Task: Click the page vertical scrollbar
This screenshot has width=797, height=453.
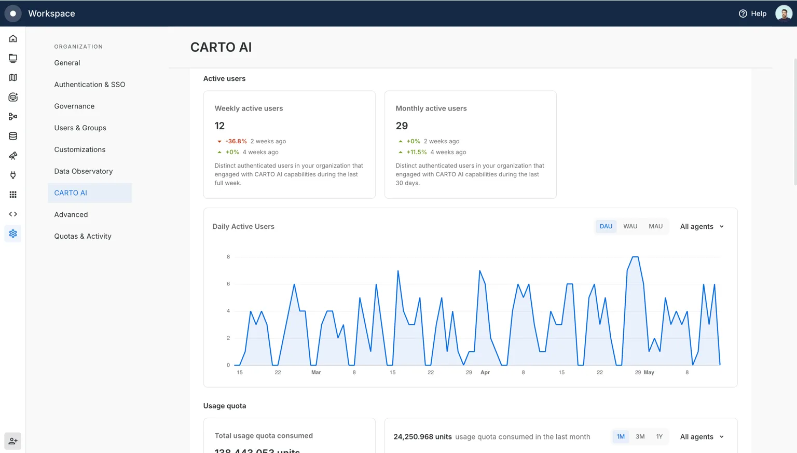Action: [x=794, y=122]
